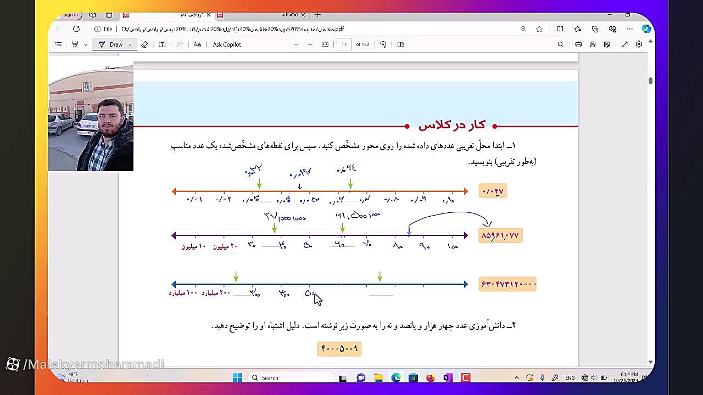703x395 pixels.
Task: Rotate the PDF page
Action: click(383, 44)
